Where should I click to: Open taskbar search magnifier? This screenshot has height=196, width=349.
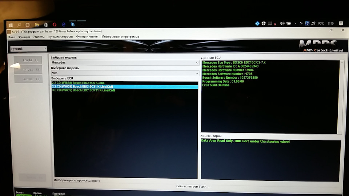click(x=19, y=25)
